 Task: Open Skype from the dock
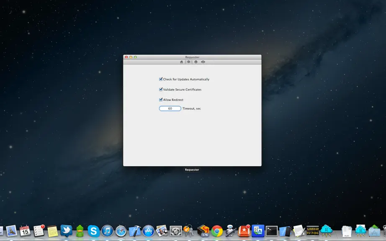pyautogui.click(x=93, y=231)
